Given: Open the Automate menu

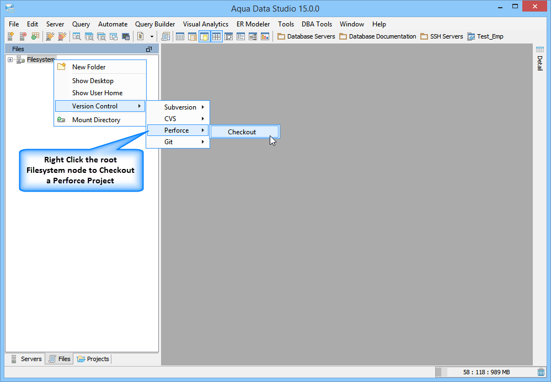Looking at the screenshot, I should 113,24.
